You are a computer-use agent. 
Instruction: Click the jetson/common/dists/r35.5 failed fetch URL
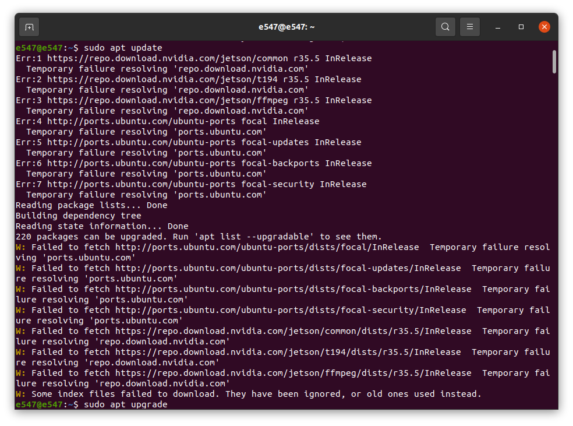(x=293, y=331)
